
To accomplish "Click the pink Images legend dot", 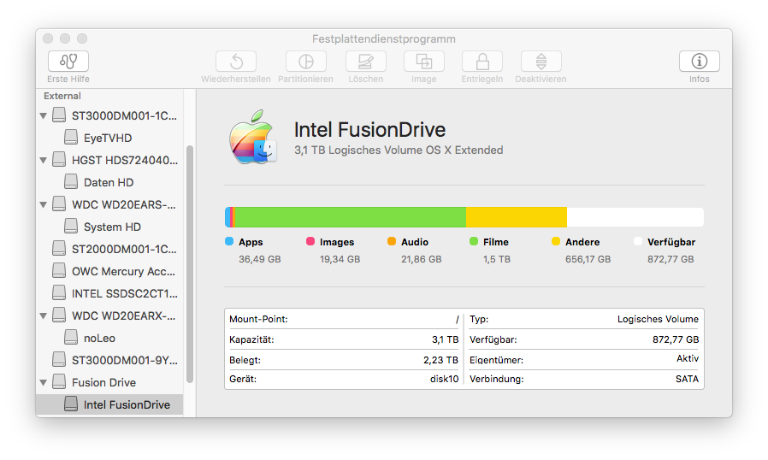I will click(310, 241).
